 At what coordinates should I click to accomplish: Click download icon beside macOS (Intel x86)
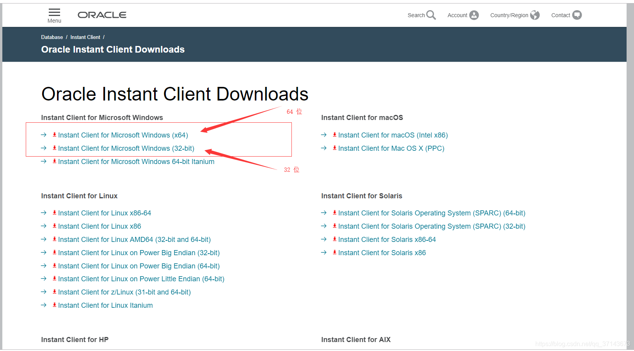tap(335, 135)
